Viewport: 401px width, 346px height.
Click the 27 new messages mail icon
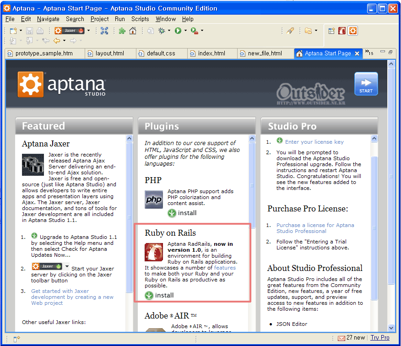pos(341,338)
